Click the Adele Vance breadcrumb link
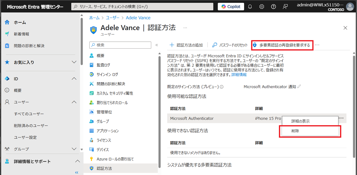 (138, 18)
